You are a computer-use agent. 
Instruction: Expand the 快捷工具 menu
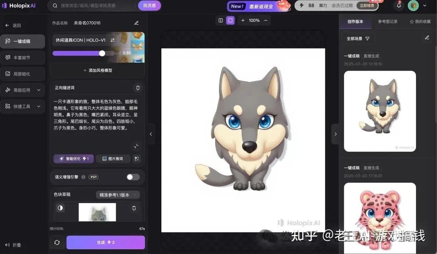(x=22, y=106)
